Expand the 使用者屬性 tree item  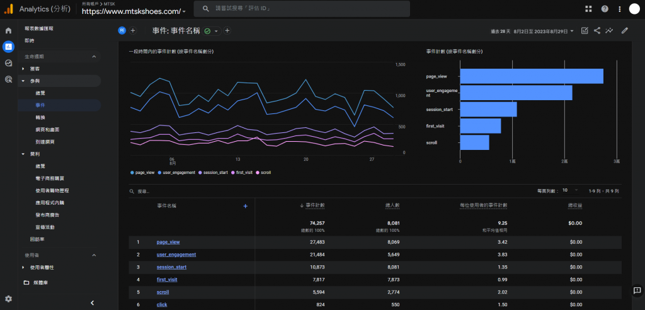click(x=23, y=268)
